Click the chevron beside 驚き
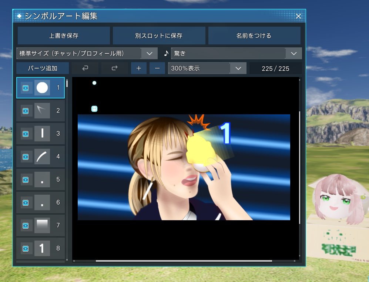The width and height of the screenshot is (369, 282). point(294,53)
